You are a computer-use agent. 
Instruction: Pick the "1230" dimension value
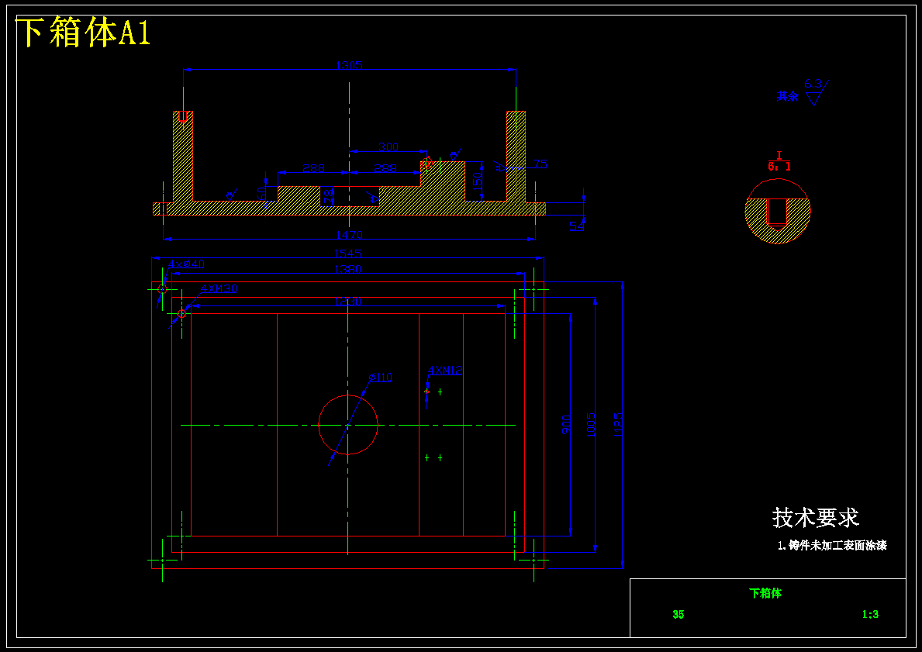tap(347, 302)
